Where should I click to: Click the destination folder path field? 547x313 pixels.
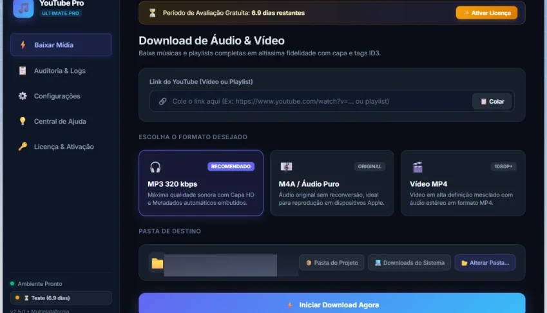[x=220, y=265]
